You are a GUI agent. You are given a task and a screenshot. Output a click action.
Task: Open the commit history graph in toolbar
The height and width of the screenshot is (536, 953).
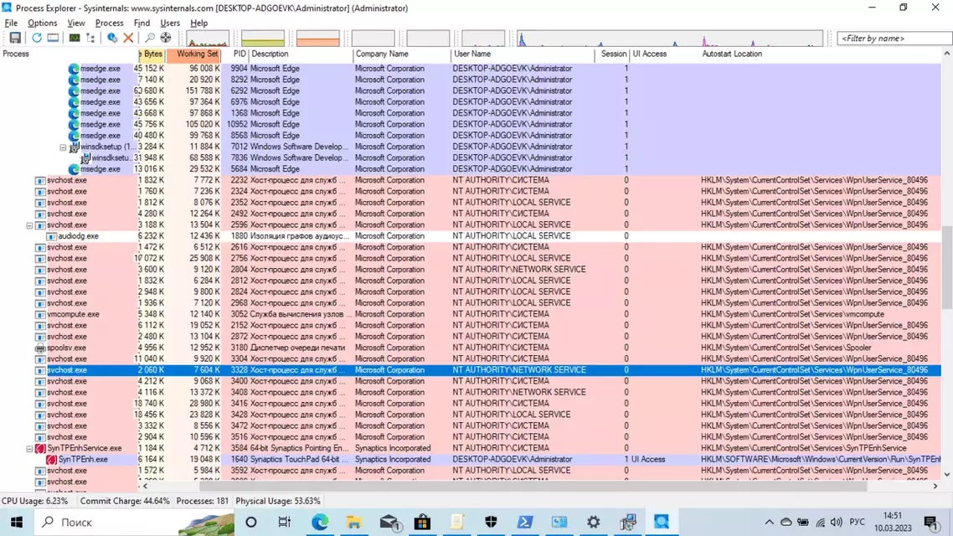click(263, 39)
